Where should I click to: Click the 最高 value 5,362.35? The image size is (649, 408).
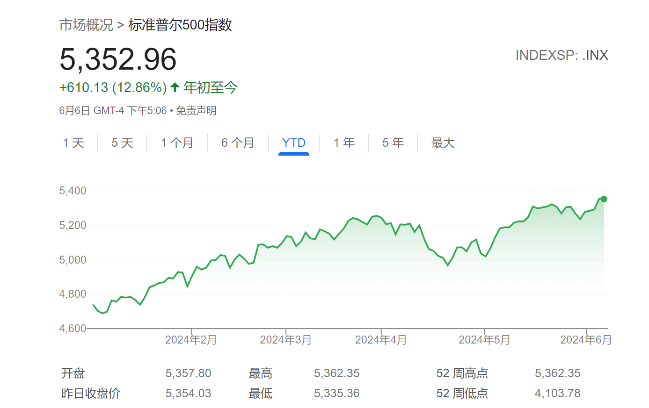tap(337, 373)
